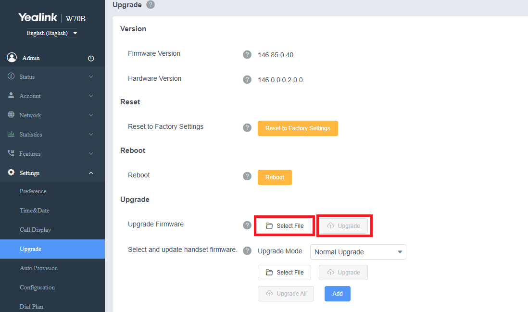Click help icon next to Hardware Version
The image size is (528, 312).
[x=247, y=79]
